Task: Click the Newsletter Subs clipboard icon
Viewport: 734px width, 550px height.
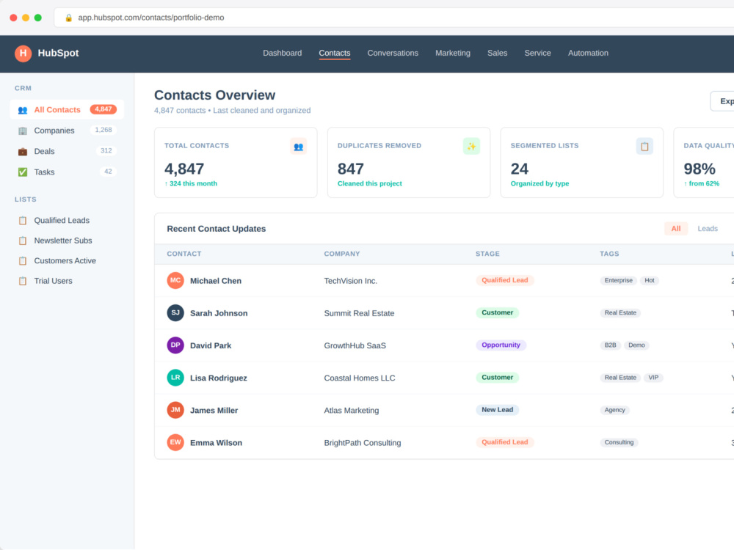Action: (23, 241)
